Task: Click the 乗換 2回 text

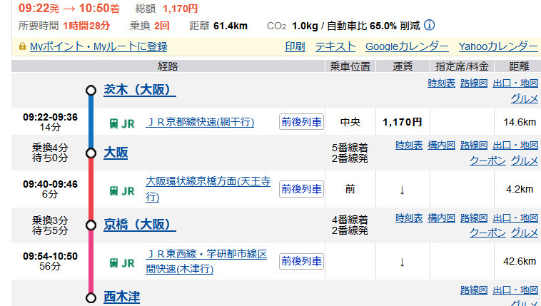Action: pyautogui.click(x=149, y=26)
